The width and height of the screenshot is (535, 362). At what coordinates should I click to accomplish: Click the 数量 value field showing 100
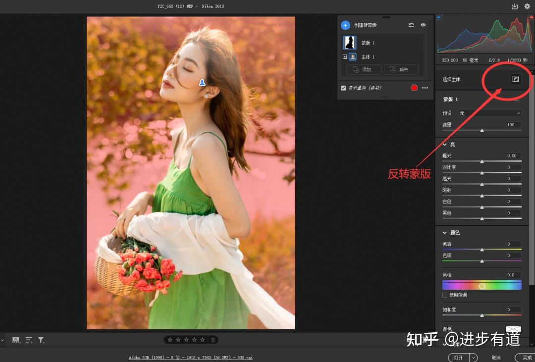coord(514,125)
